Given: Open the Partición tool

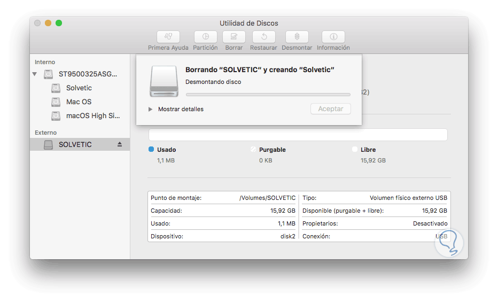Looking at the screenshot, I should (x=205, y=37).
